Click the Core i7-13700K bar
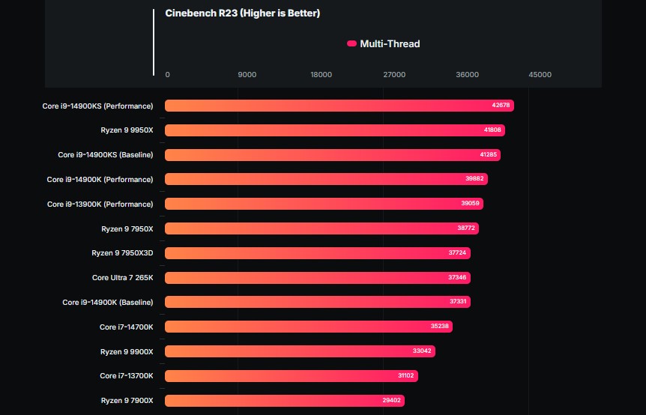 point(292,376)
